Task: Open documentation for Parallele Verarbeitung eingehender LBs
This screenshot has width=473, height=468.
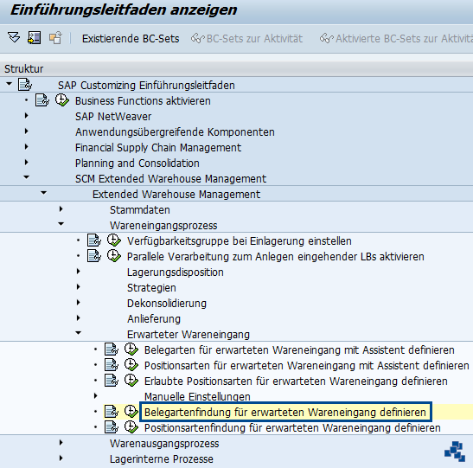Action: click(93, 256)
